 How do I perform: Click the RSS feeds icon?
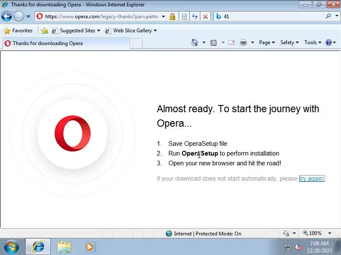[214, 43]
